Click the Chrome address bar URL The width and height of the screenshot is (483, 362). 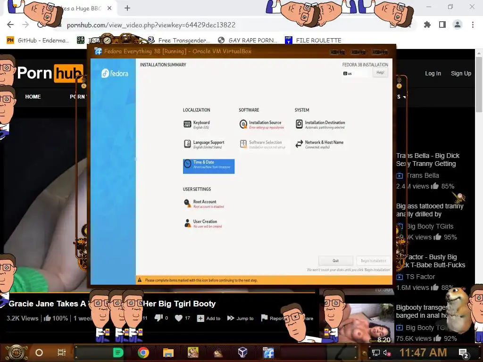[x=151, y=25]
